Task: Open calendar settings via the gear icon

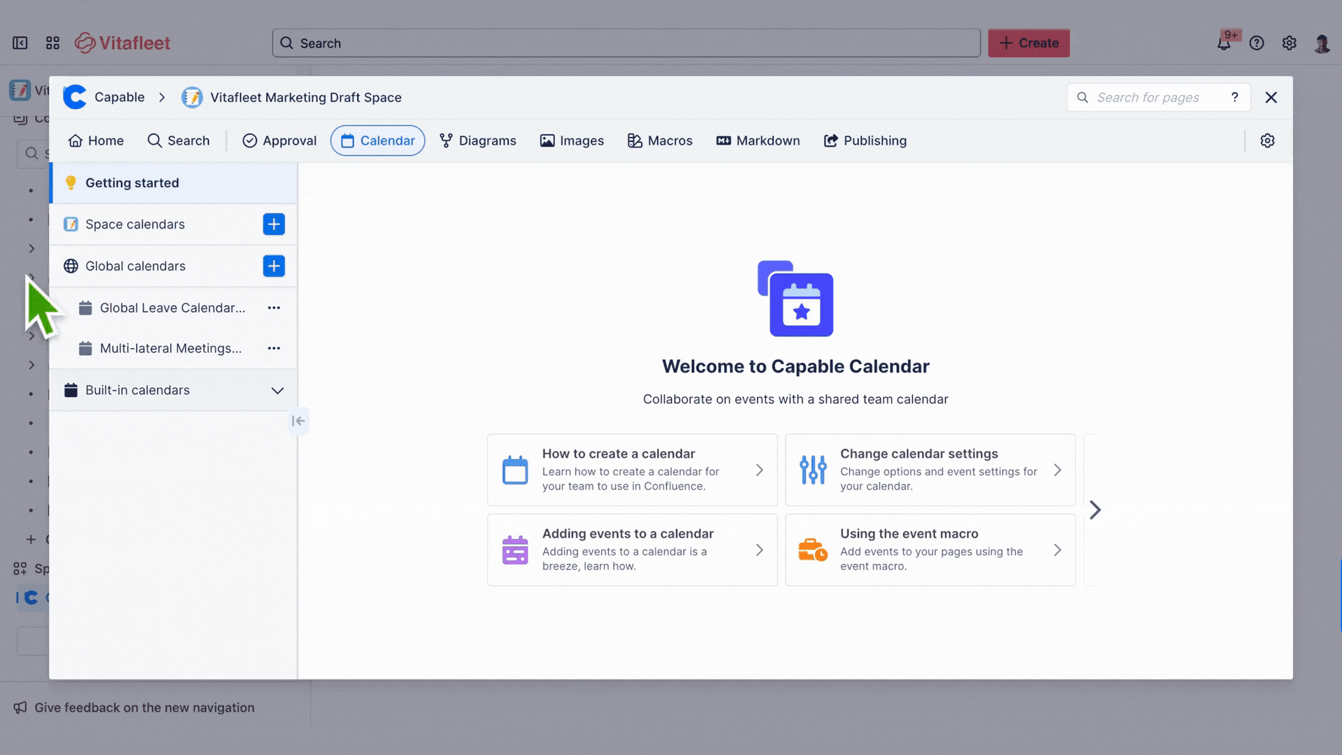Action: pyautogui.click(x=1267, y=141)
